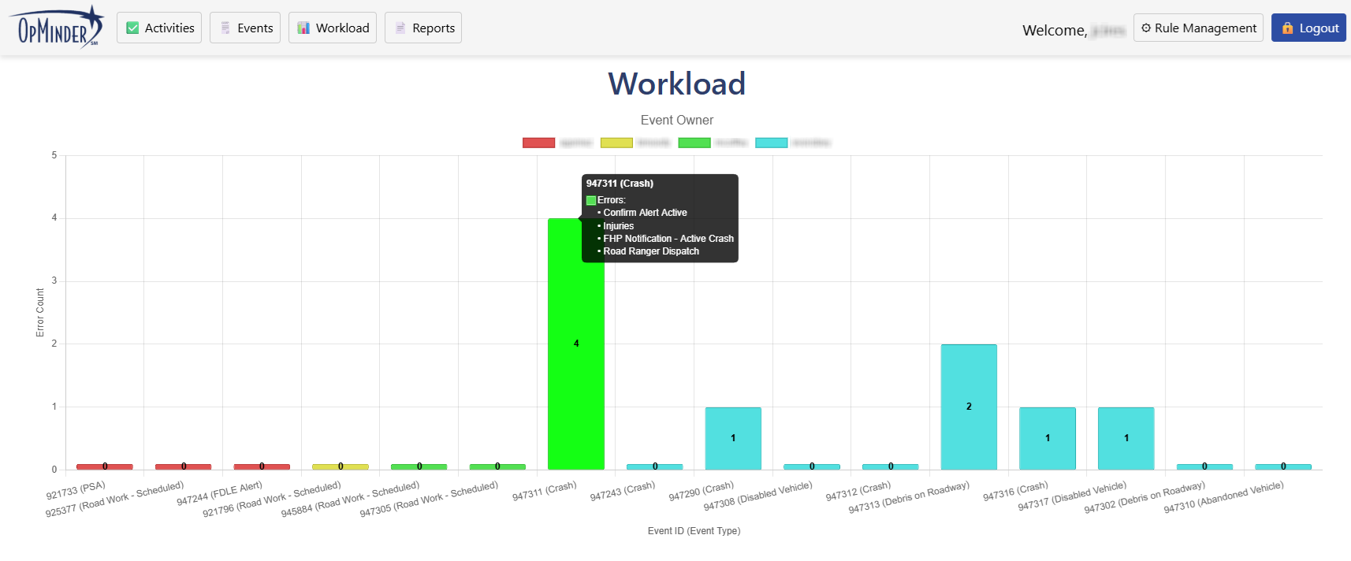Open the Events page via its list icon

(225, 28)
